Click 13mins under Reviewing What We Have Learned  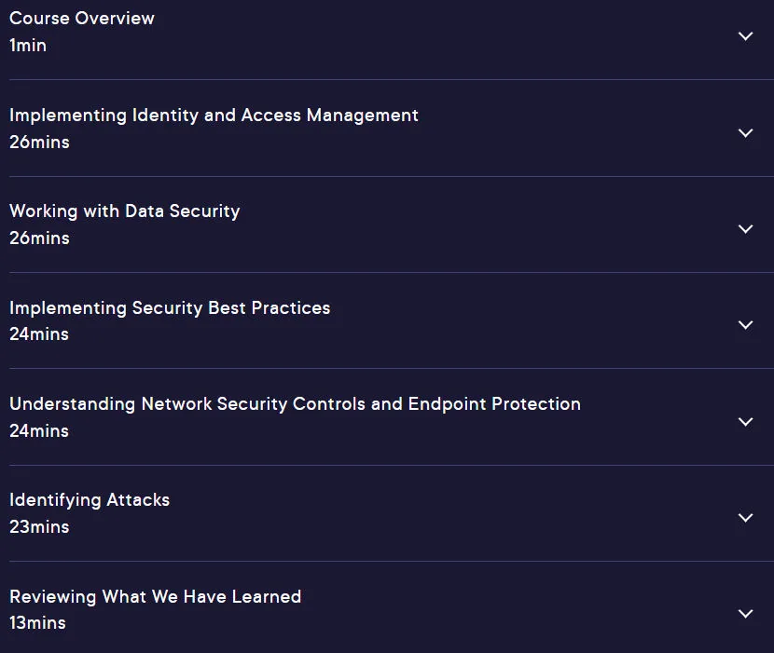click(37, 623)
